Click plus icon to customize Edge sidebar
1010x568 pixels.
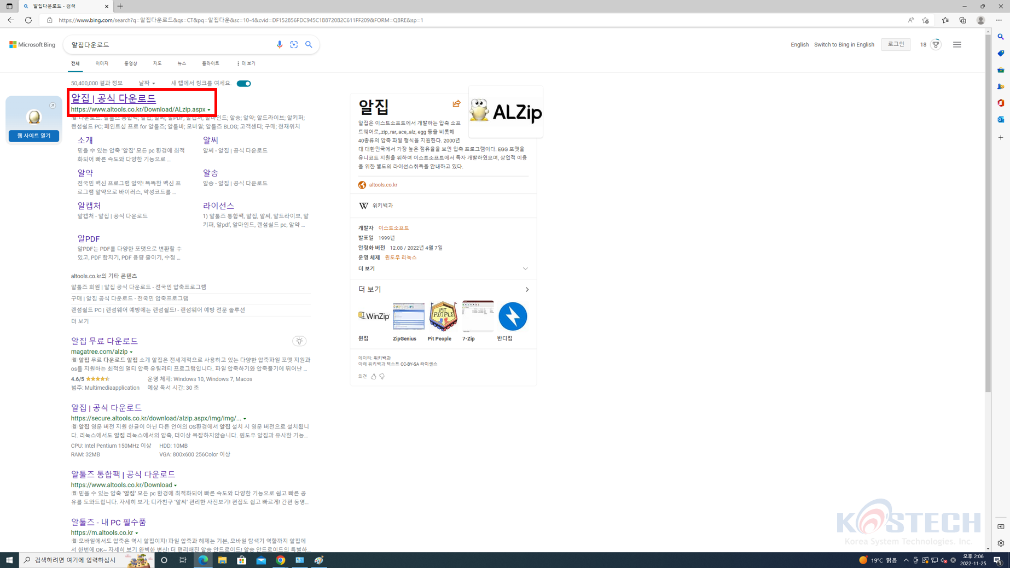[x=1001, y=138]
